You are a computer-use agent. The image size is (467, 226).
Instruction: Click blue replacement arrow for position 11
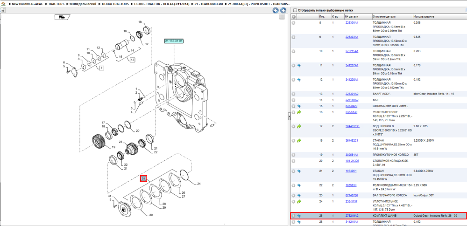pyautogui.click(x=299, y=65)
